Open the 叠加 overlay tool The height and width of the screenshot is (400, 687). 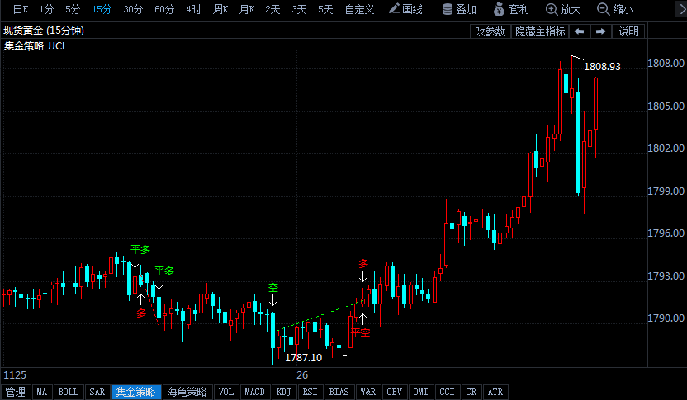point(459,9)
